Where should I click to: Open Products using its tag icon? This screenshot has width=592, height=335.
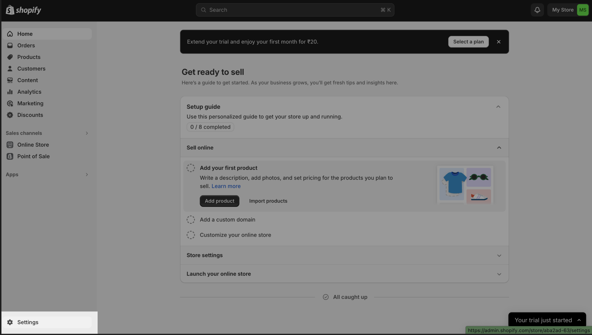(x=10, y=57)
